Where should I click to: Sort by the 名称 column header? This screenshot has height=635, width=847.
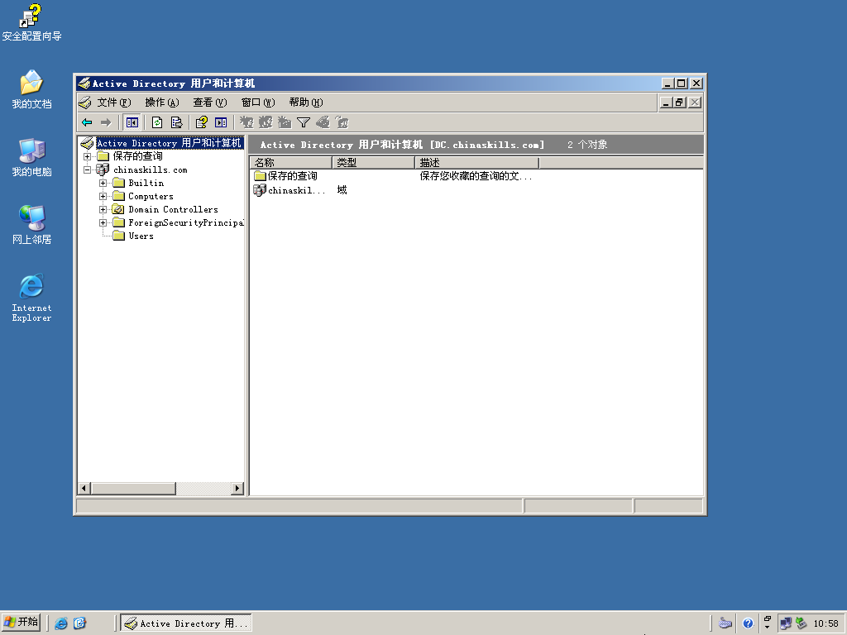click(291, 163)
